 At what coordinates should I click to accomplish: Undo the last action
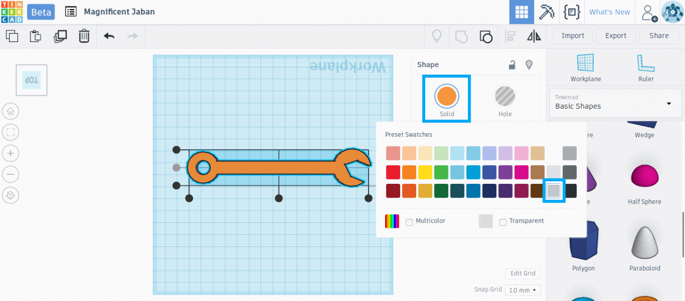(109, 36)
